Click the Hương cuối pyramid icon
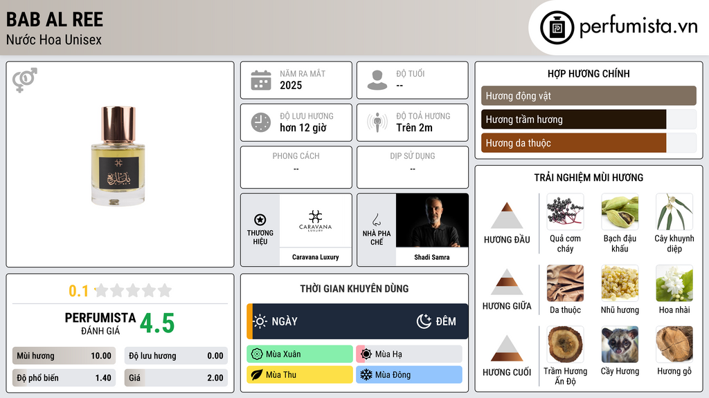This screenshot has height=398, width=709. click(507, 348)
